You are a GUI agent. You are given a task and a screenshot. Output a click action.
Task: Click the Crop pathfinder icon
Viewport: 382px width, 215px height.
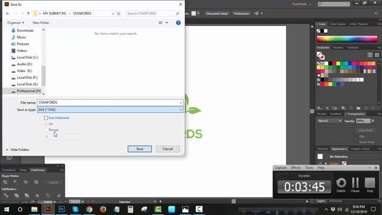coord(37,195)
